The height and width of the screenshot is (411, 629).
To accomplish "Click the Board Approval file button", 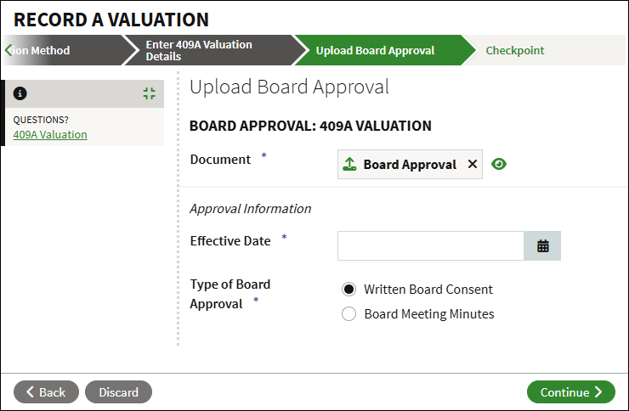I will (x=410, y=164).
